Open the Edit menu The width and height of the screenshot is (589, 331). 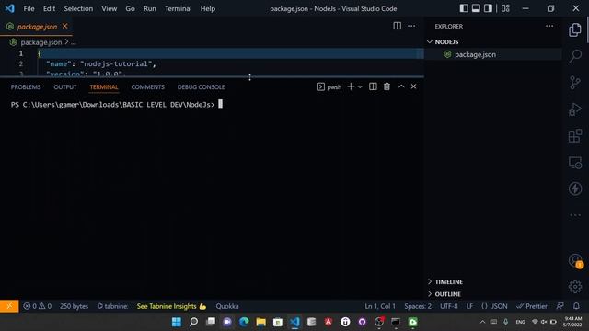tap(49, 8)
